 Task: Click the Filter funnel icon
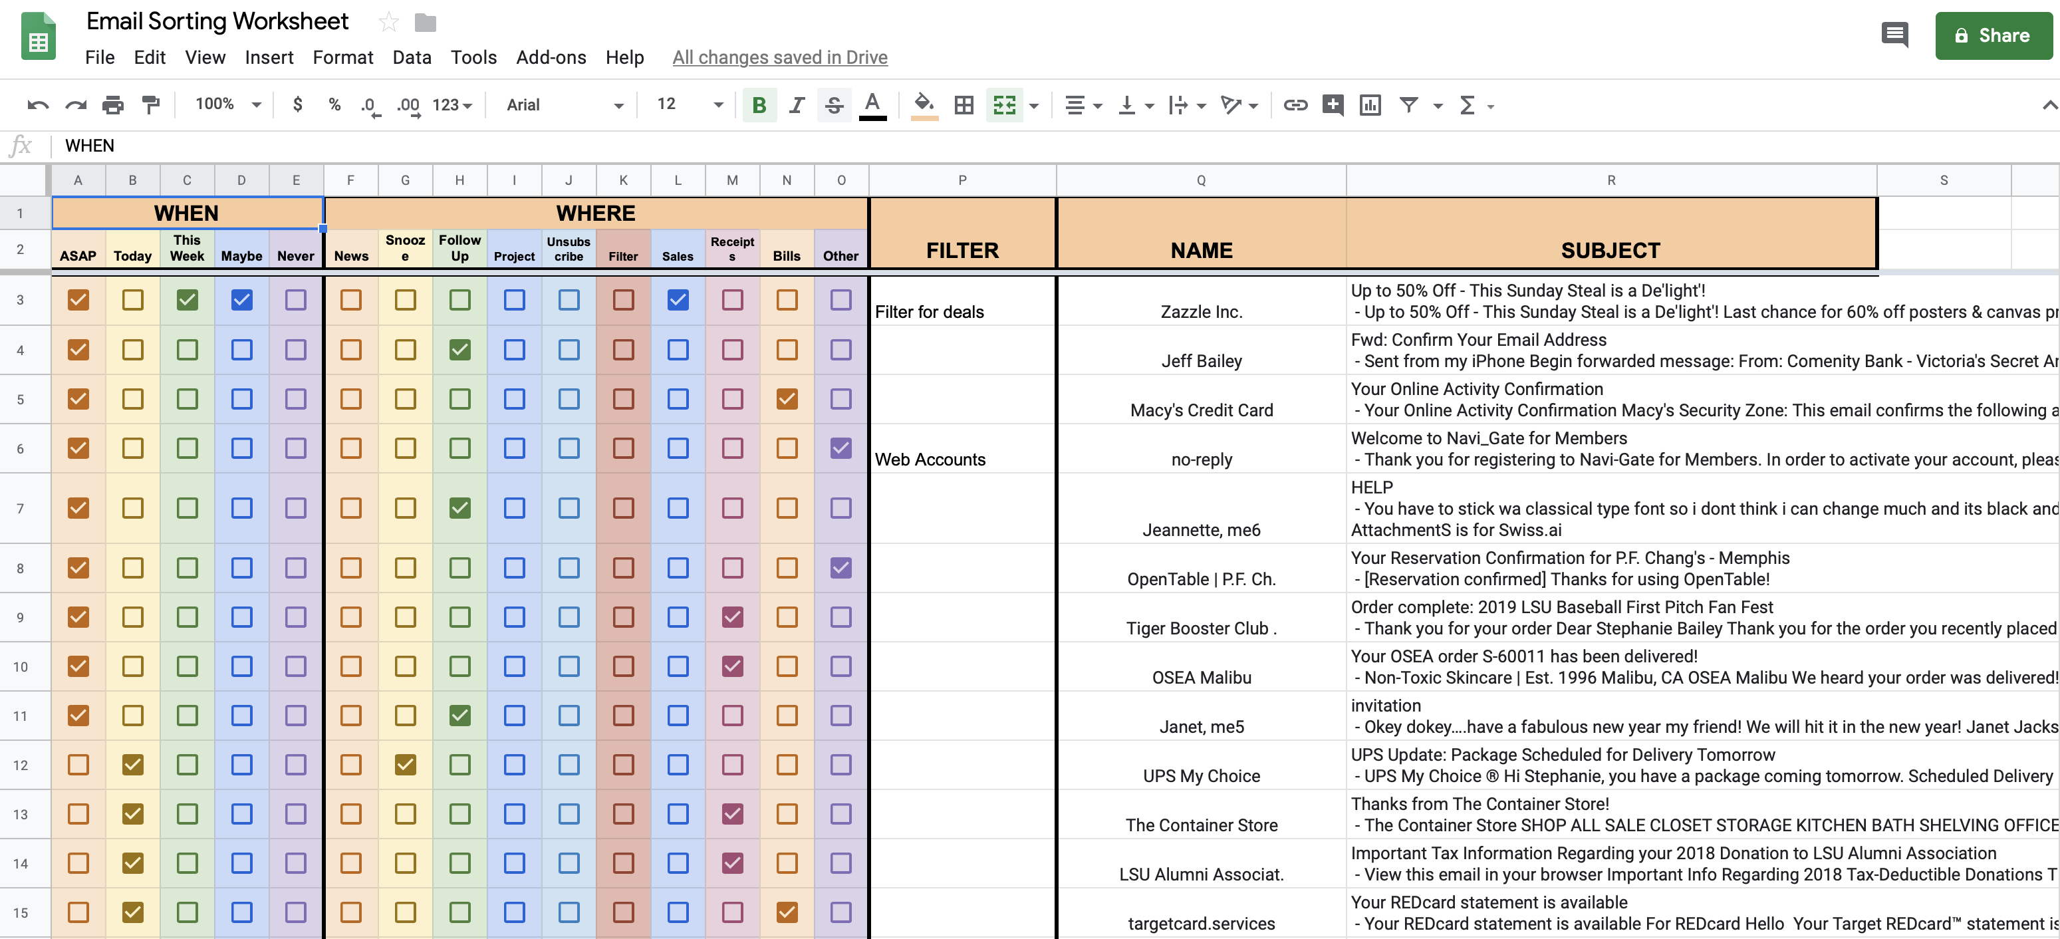(1408, 105)
